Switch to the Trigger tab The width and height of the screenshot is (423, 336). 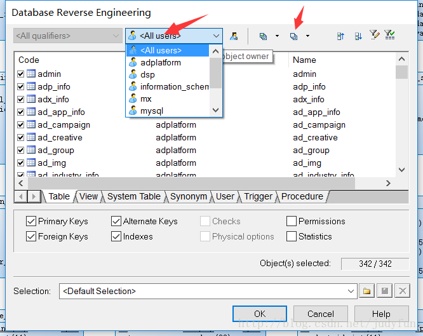click(258, 196)
